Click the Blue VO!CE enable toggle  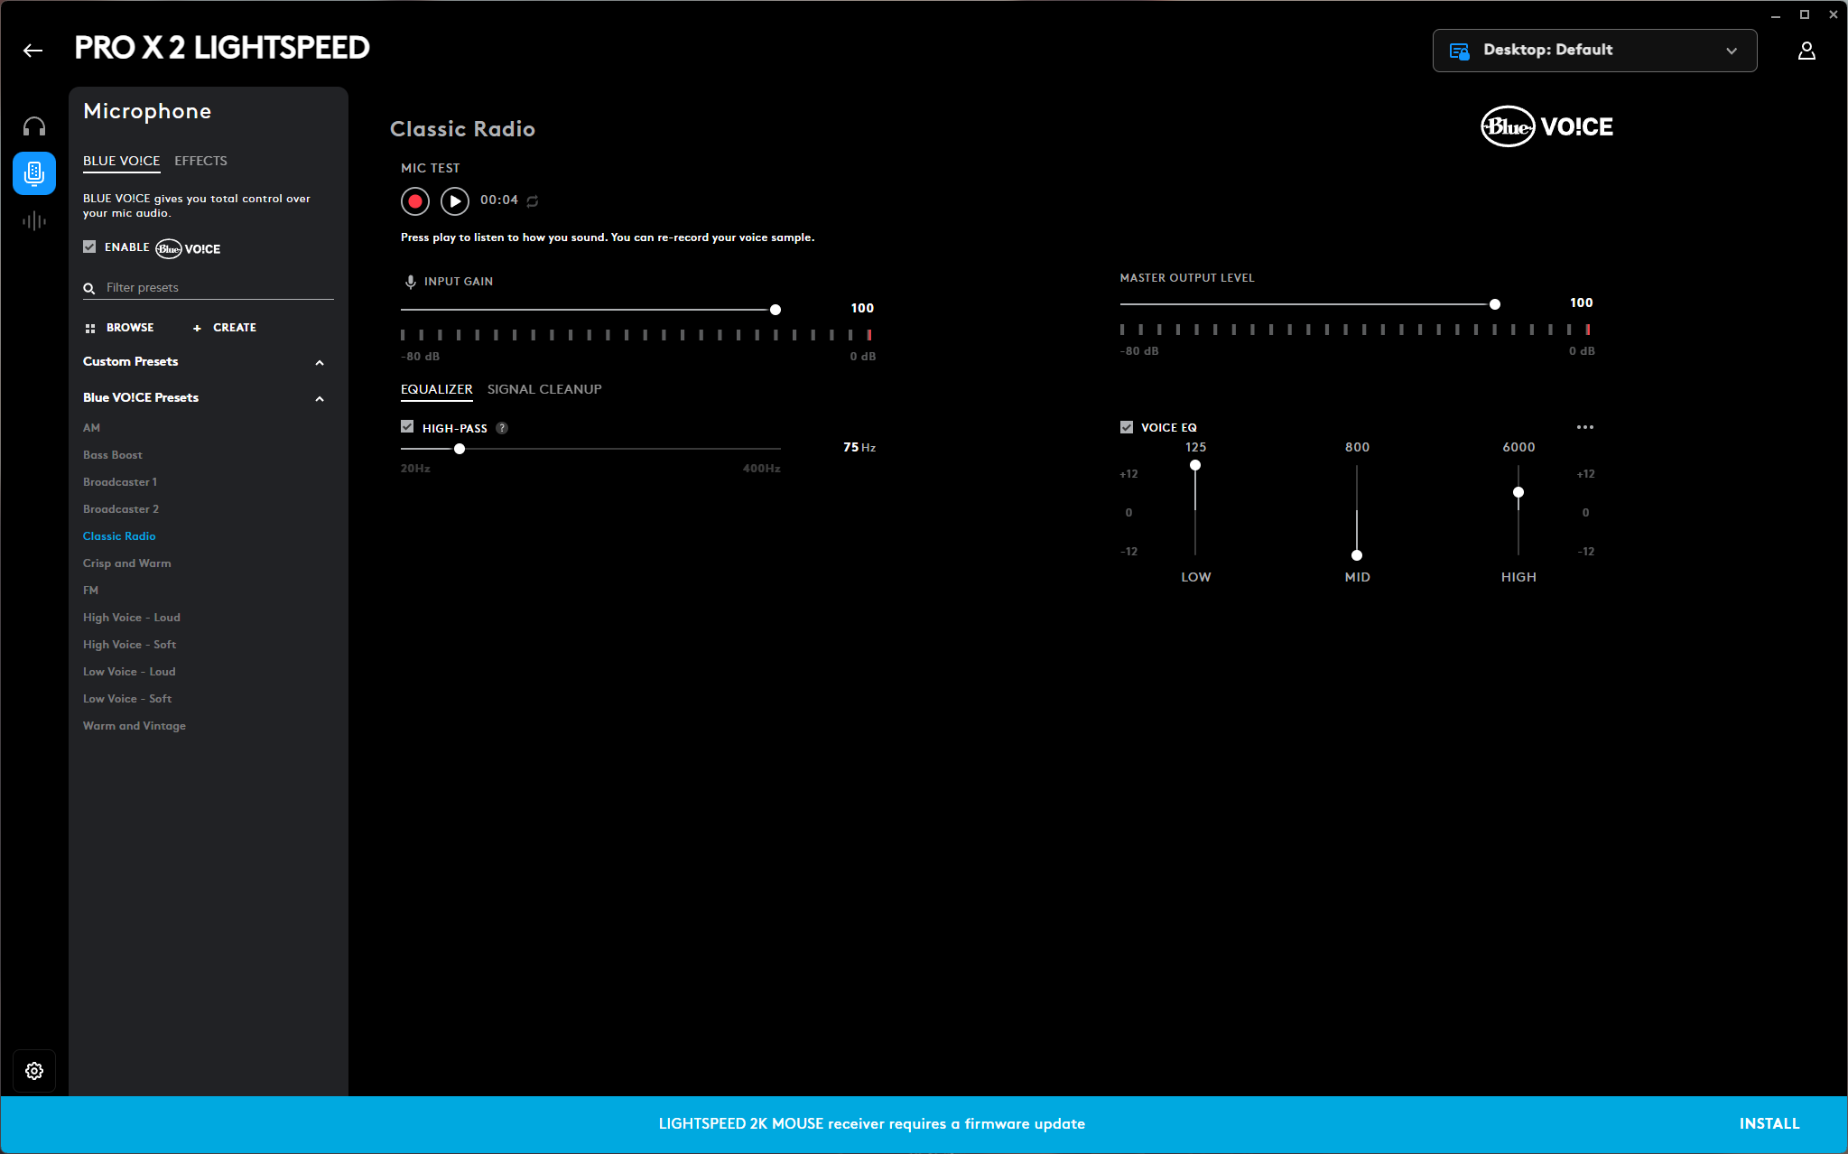(89, 247)
